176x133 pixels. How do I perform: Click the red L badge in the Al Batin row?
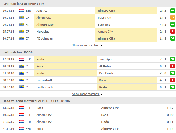[x=173, y=66]
